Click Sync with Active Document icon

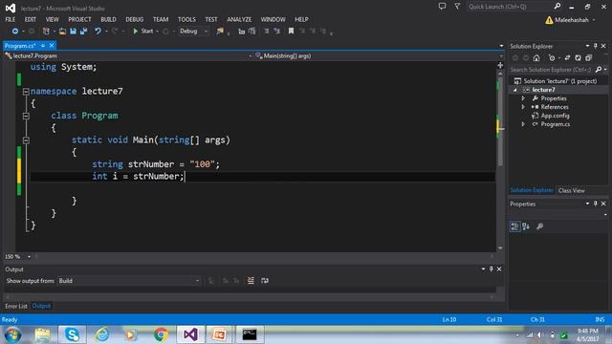point(567,58)
